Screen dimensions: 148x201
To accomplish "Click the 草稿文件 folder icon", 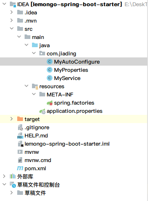I will [20, 193].
